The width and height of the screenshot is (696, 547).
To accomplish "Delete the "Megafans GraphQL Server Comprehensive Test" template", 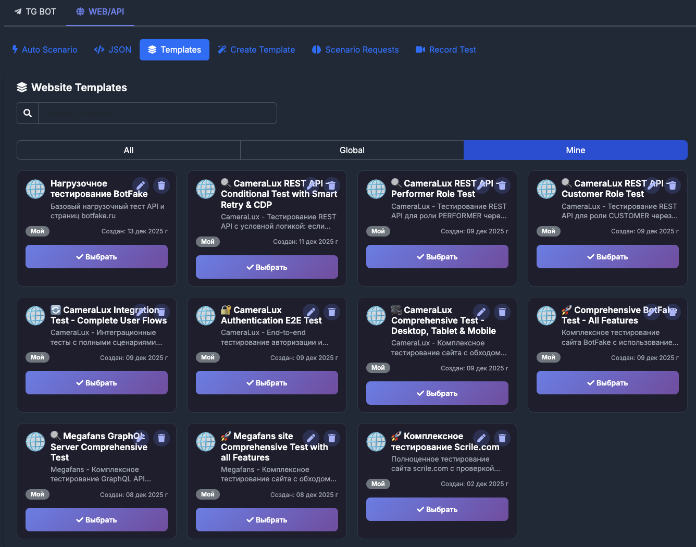I will click(161, 438).
